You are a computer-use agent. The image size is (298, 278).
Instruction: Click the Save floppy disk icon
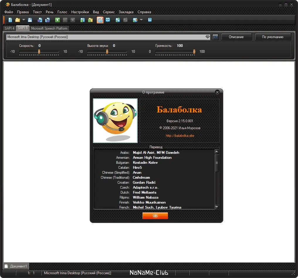(x=30, y=20)
